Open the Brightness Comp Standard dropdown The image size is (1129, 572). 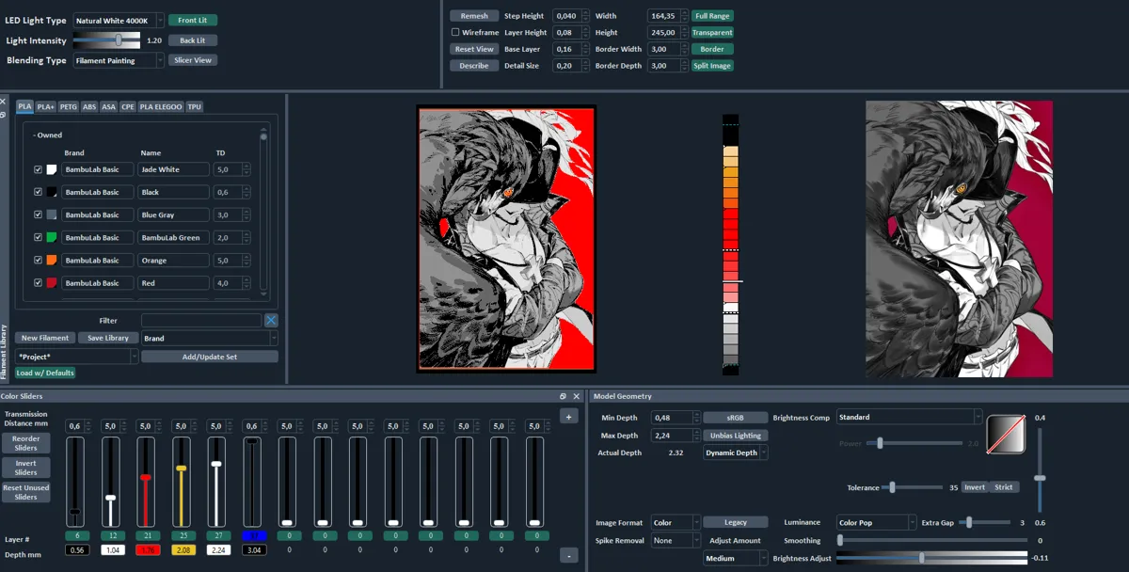[x=909, y=417]
